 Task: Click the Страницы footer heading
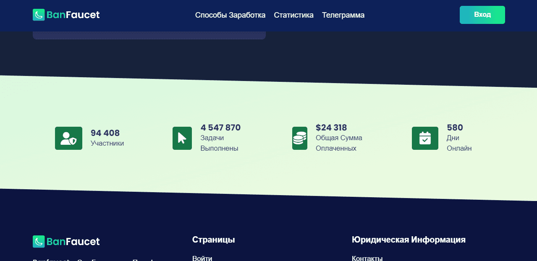[x=213, y=240]
